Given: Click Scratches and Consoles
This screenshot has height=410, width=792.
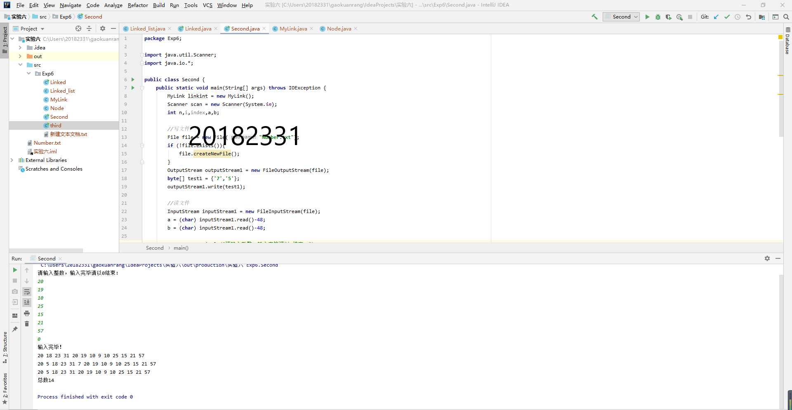Looking at the screenshot, I should coord(54,169).
